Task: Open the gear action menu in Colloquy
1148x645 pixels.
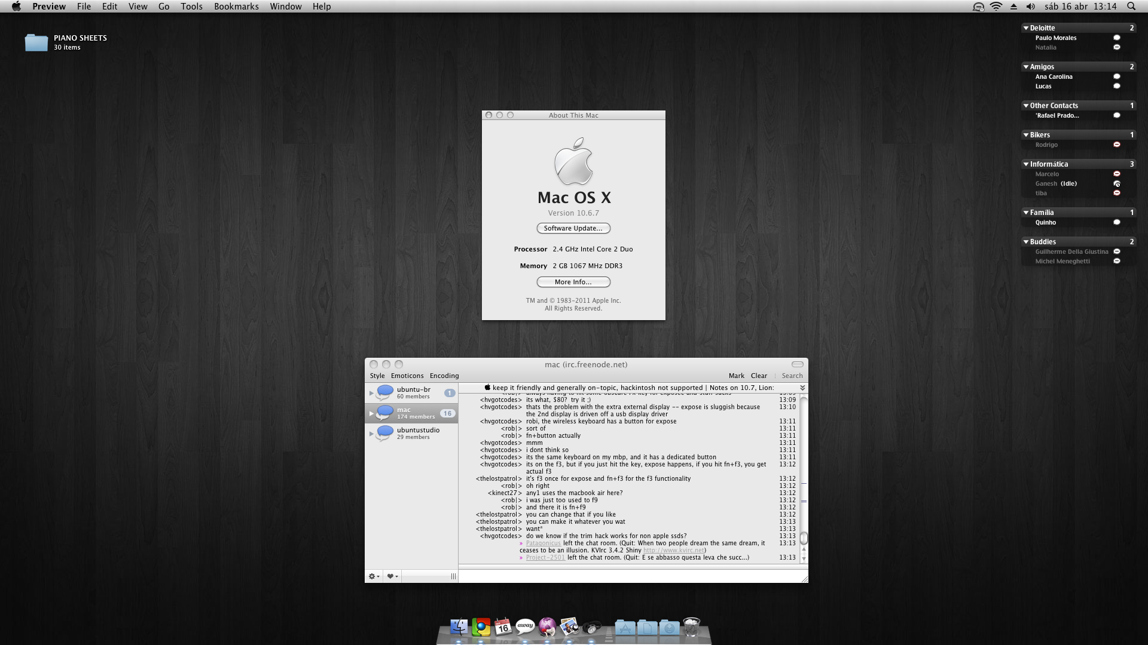Action: [374, 576]
